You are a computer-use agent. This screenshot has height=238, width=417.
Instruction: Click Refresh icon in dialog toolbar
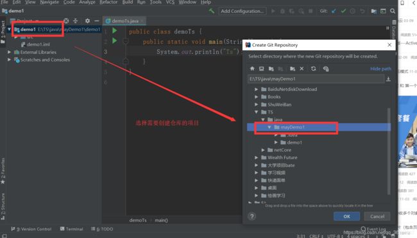(313, 69)
